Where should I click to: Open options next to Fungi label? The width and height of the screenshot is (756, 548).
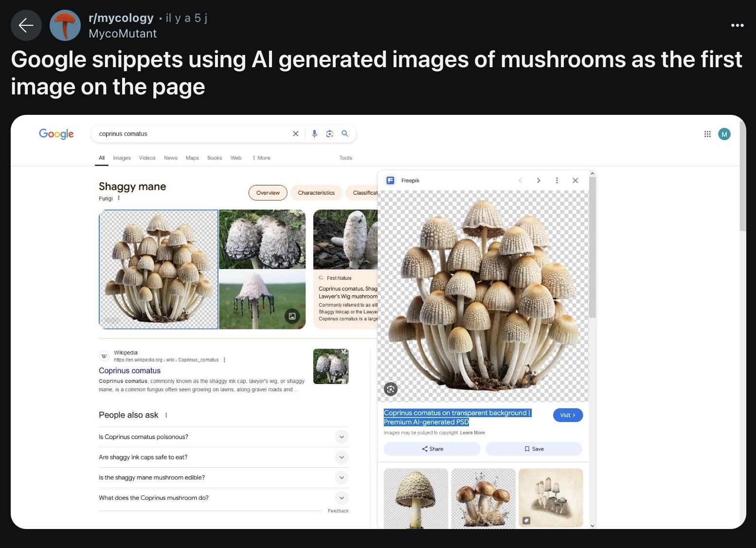tap(119, 198)
